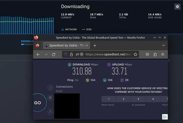Open a new tab with plus button

pyautogui.click(x=95, y=45)
